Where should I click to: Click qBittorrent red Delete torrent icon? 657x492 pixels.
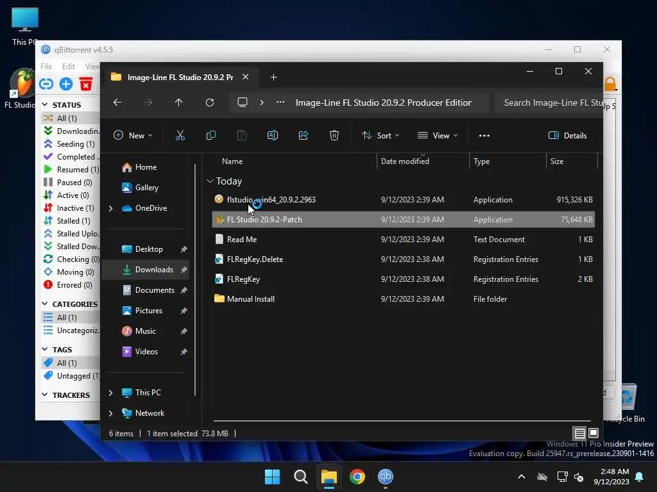(x=86, y=84)
